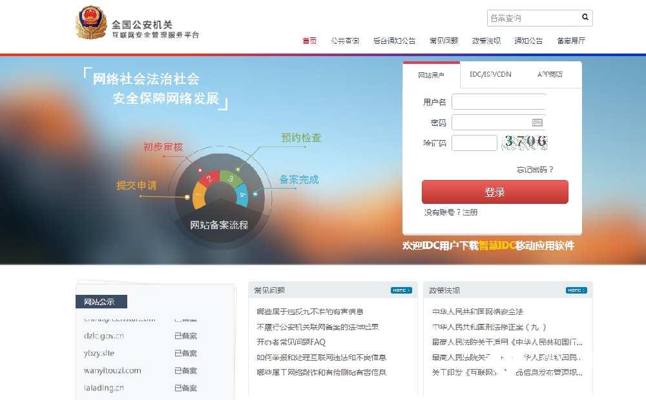This screenshot has height=400, width=646.
Task: Switch to the IDC/ISP/CDN login tab
Action: click(490, 75)
